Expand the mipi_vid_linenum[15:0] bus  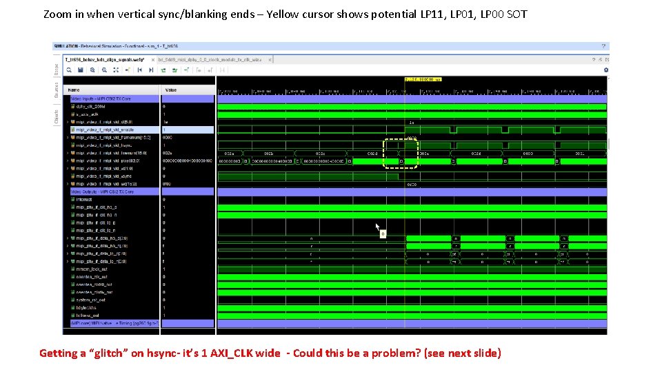(68, 153)
